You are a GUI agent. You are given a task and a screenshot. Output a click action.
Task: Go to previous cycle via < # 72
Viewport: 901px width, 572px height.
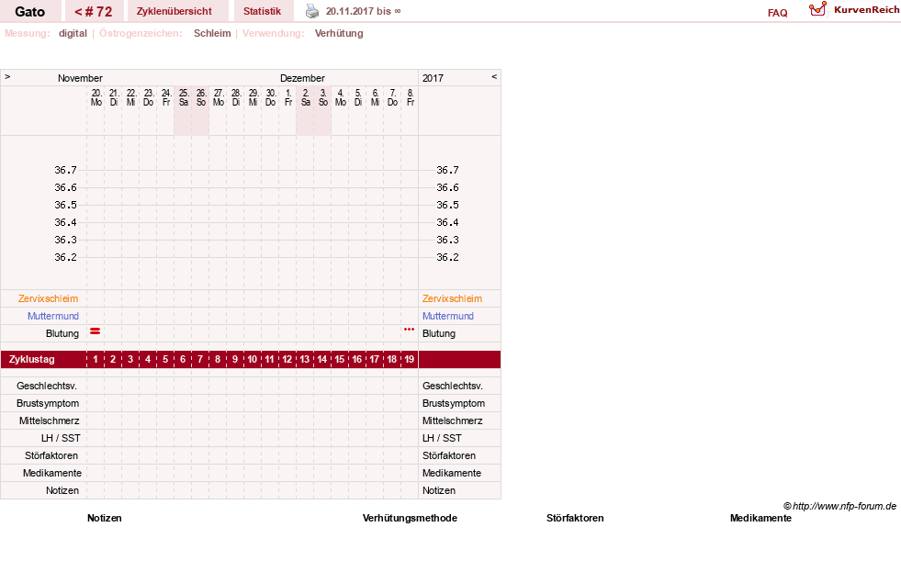(94, 12)
